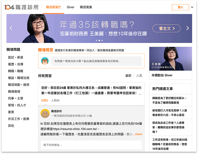Image resolution: width=198 pixels, height=154 pixels.
Task: Select the second banner carousel dot
Action: coord(99,40)
